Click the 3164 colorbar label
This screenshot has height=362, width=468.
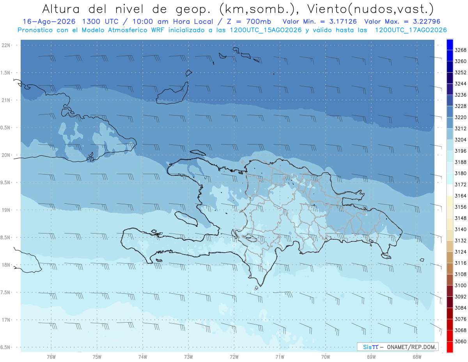461,196
